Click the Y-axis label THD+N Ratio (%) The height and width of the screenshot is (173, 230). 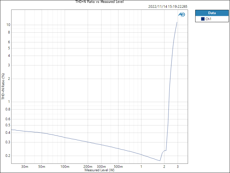pyautogui.click(x=3, y=86)
